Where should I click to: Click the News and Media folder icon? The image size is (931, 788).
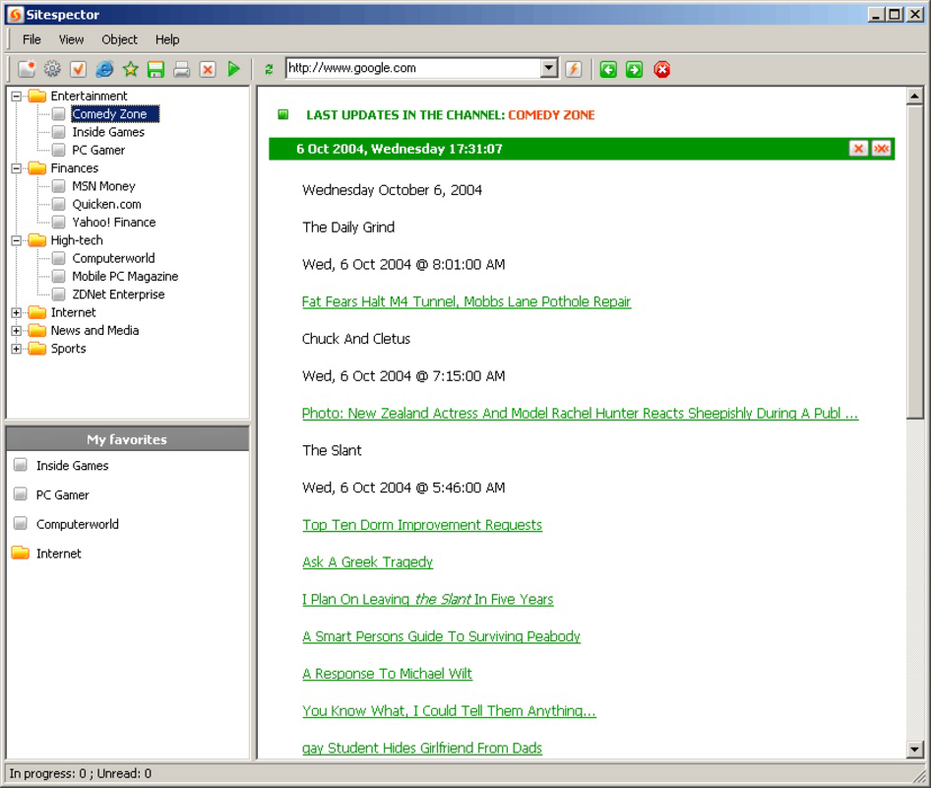pos(37,330)
